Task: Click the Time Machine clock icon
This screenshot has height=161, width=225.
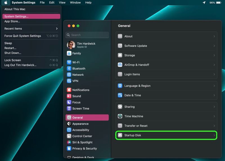Action: [x=120, y=116]
